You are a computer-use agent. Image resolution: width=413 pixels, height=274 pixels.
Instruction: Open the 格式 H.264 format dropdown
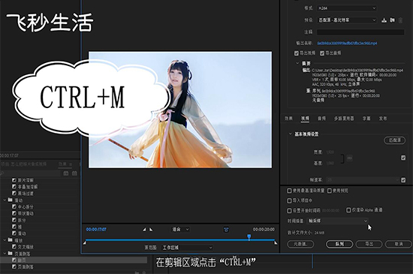pos(347,8)
